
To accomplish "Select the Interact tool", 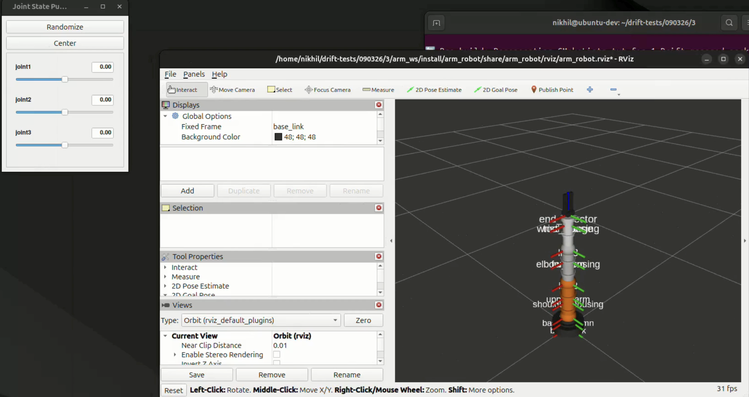I will point(183,90).
